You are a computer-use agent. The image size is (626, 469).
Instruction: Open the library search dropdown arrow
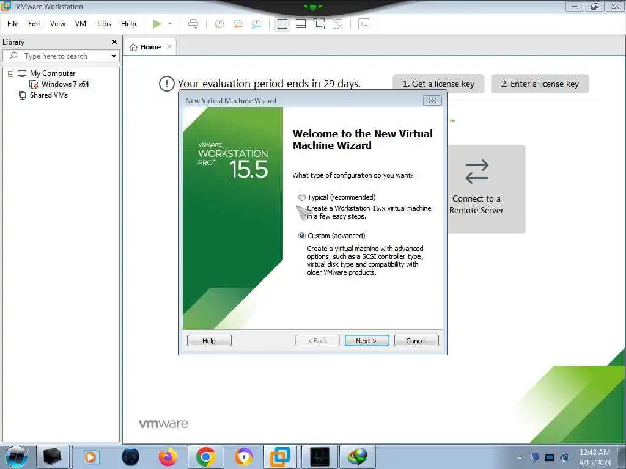(x=114, y=56)
